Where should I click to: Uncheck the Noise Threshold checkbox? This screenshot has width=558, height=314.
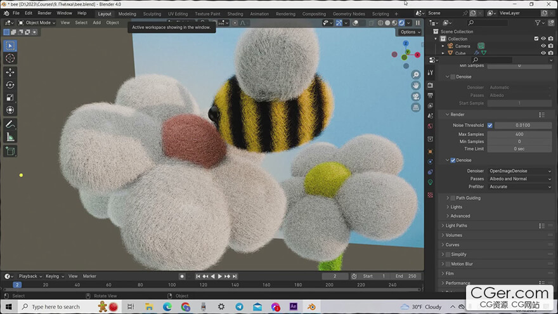(490, 126)
